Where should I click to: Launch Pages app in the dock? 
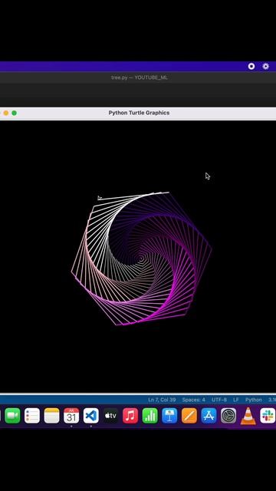pyautogui.click(x=189, y=416)
